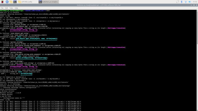Close the terminal window
Image resolution: width=198 pixels, height=111 pixels.
point(196,5)
